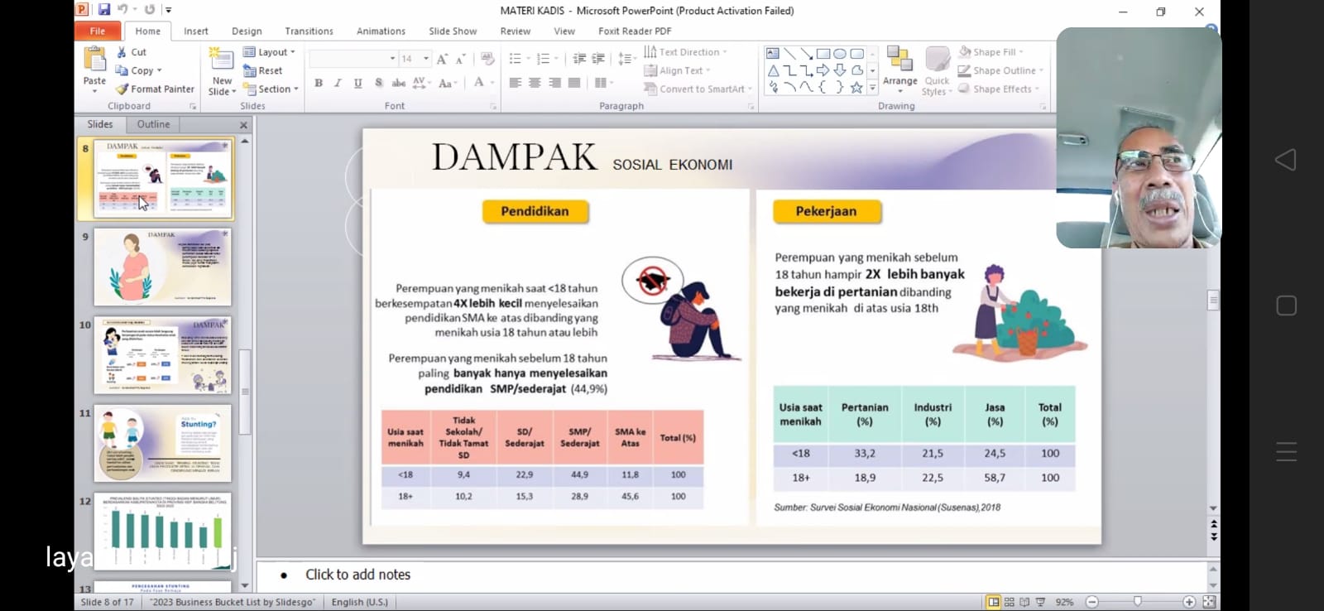Click the zoom slider handle
This screenshot has height=611, width=1324.
tap(1138, 602)
